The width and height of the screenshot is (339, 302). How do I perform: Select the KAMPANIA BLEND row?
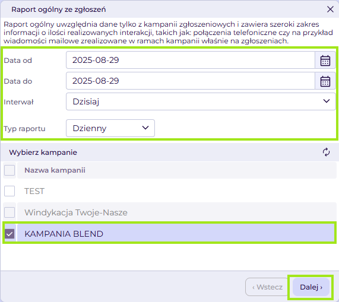pyautogui.click(x=169, y=234)
